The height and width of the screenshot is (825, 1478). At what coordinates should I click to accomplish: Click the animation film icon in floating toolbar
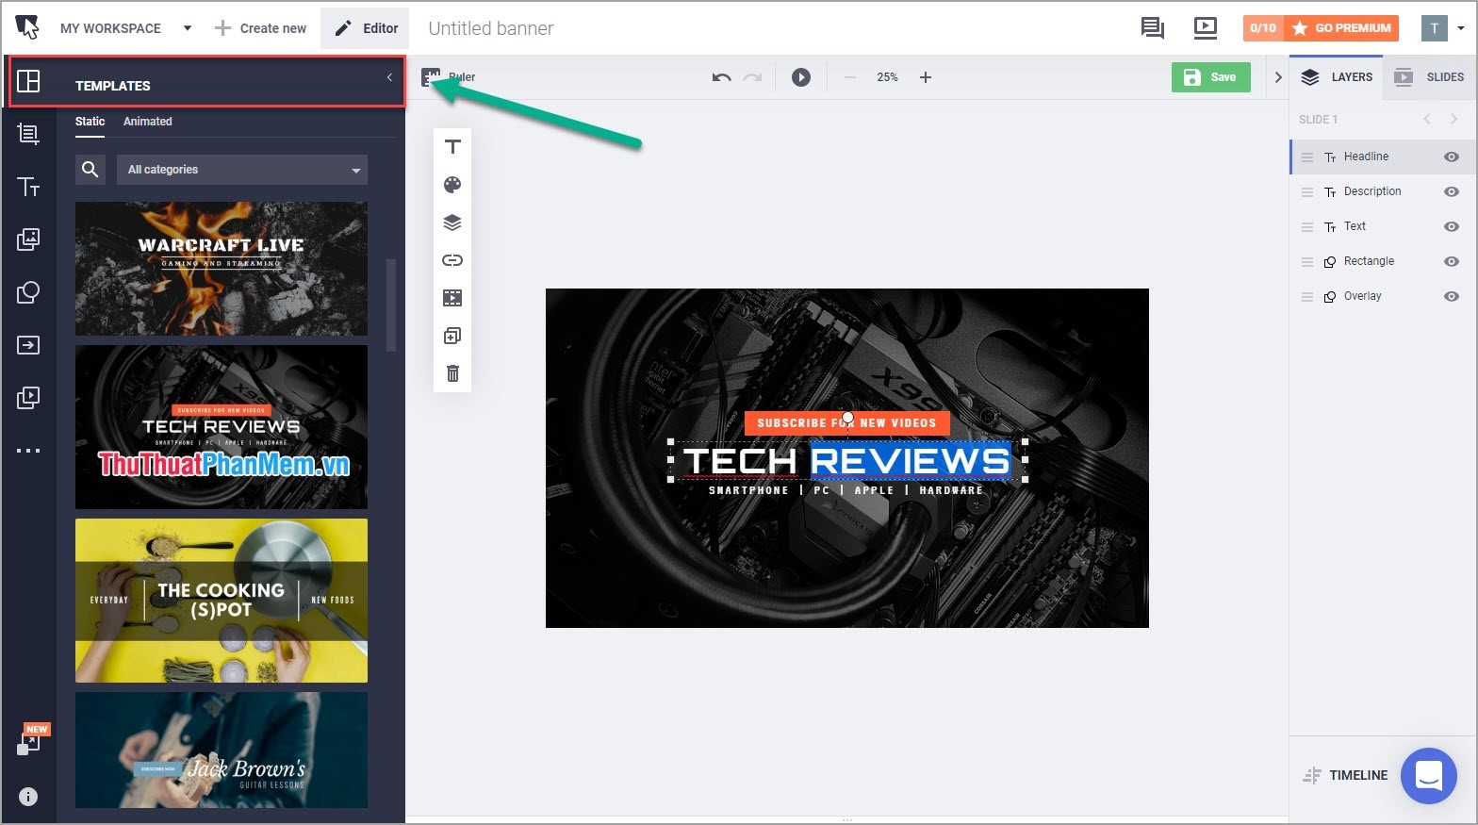pos(452,298)
